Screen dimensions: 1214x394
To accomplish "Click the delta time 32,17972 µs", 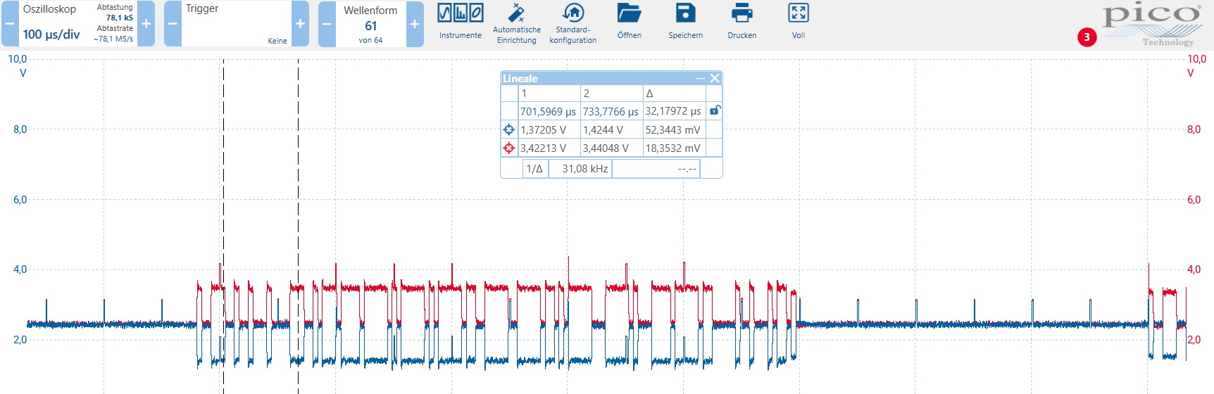I will click(673, 111).
